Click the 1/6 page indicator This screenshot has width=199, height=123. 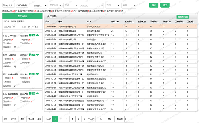coord(100,119)
